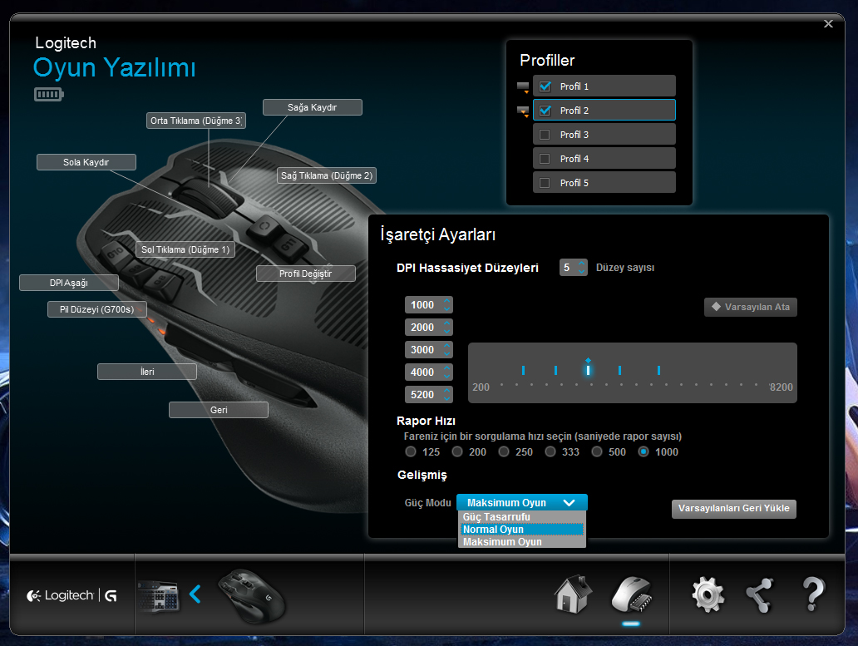
Task: Open on-board memory pointer settings icon
Action: click(631, 594)
